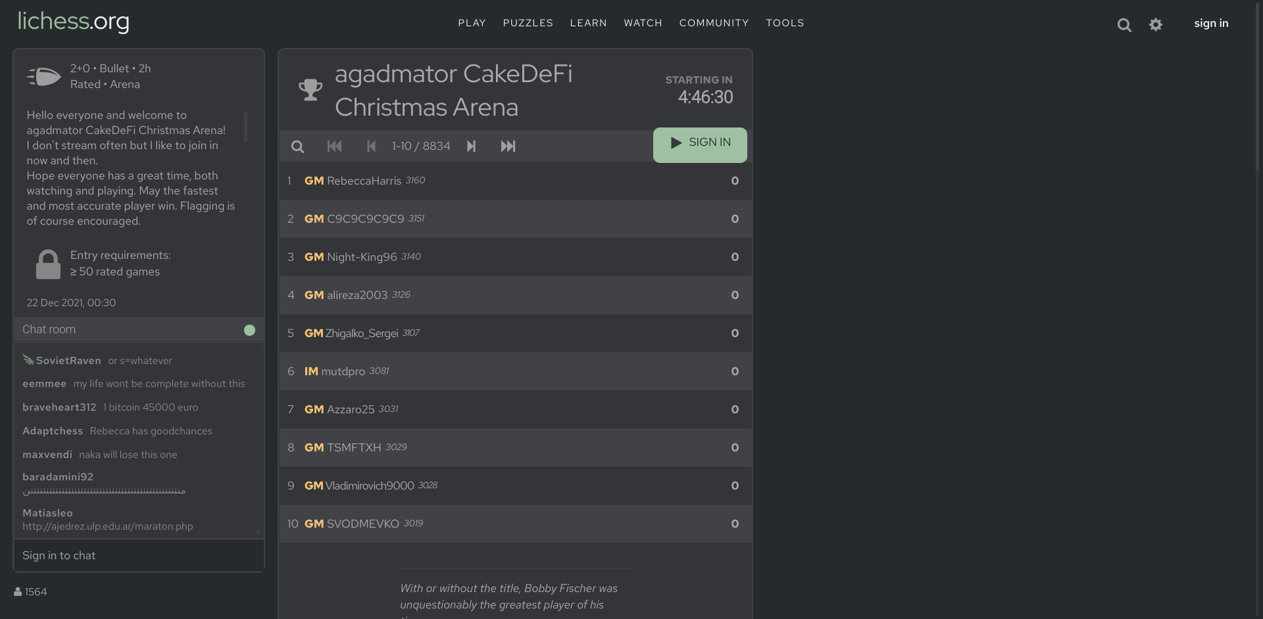Open the PUZZLES dropdown

[528, 23]
